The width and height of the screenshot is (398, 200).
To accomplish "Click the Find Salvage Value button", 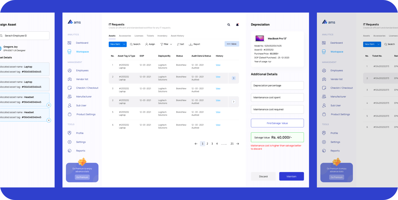I will (x=277, y=123).
